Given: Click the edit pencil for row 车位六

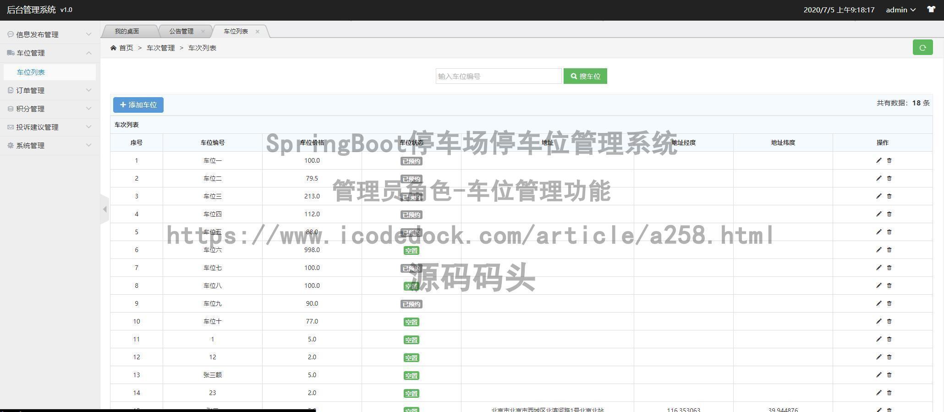Looking at the screenshot, I should pos(878,250).
